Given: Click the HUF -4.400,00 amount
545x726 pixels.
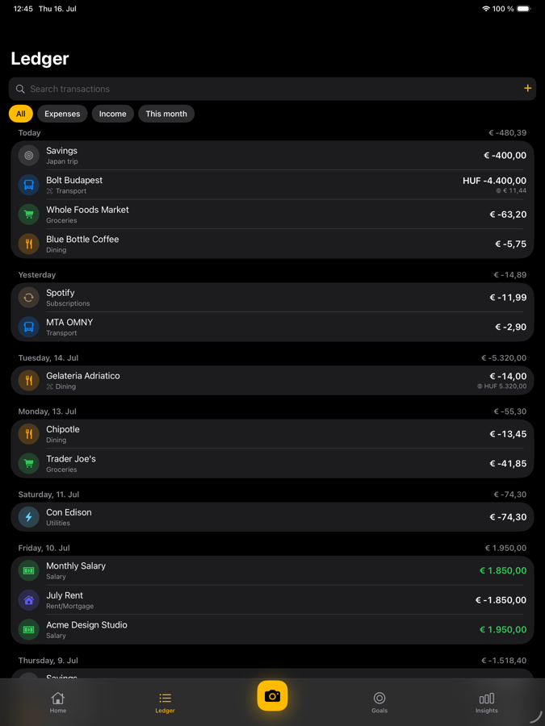Looking at the screenshot, I should point(494,181).
